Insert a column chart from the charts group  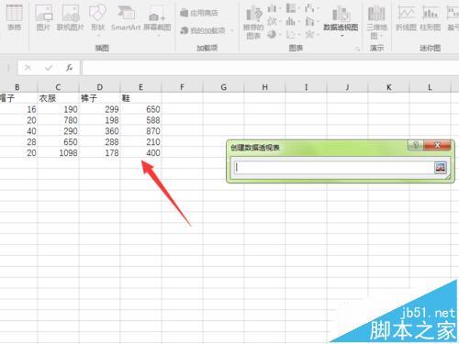pyautogui.click(x=274, y=8)
